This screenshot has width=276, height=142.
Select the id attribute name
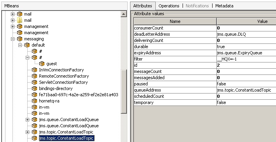(x=135, y=65)
